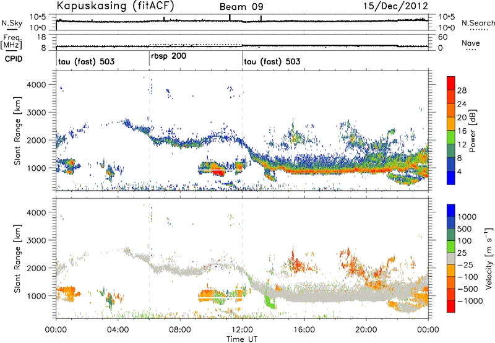The image size is (495, 343).
Task: Select the 60 tick on the Nave axis
Action: pyautogui.click(x=442, y=37)
